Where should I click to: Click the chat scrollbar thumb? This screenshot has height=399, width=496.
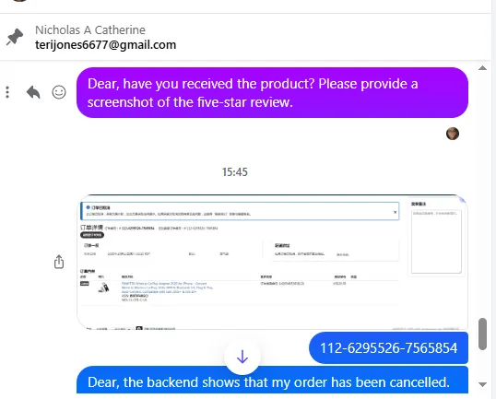[x=482, y=334]
